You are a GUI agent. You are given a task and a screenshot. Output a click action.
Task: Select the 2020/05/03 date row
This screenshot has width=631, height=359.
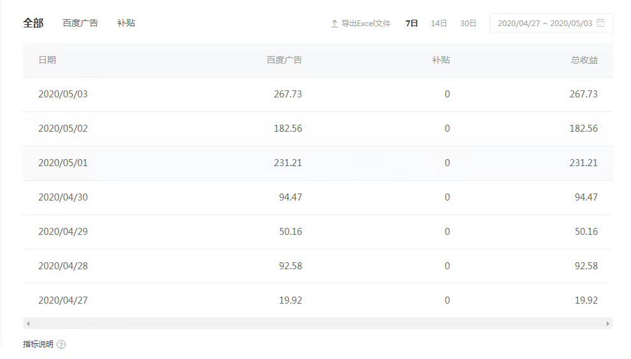click(x=63, y=94)
